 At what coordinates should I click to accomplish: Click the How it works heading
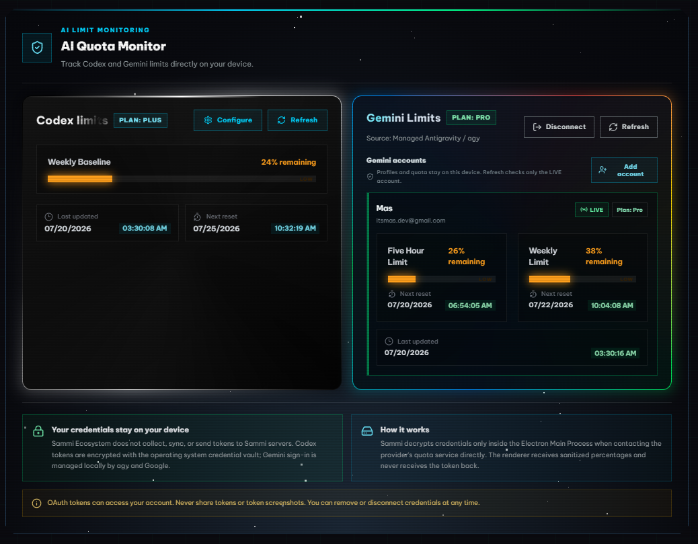(405, 430)
